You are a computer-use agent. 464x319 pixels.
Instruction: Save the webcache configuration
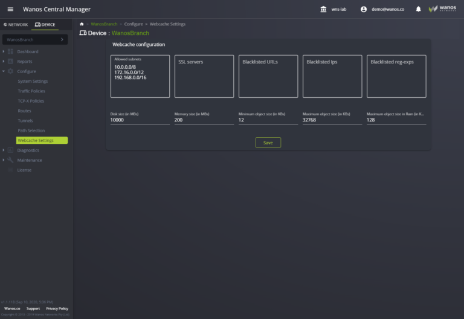[268, 143]
